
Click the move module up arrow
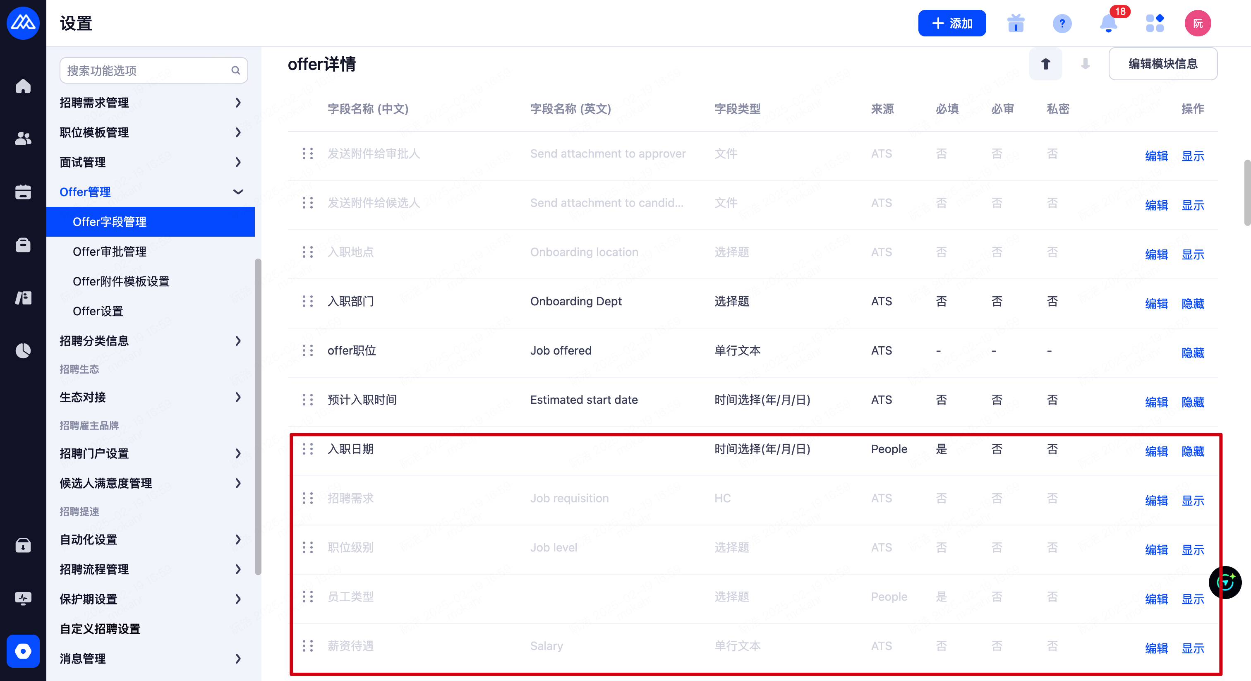pos(1045,64)
